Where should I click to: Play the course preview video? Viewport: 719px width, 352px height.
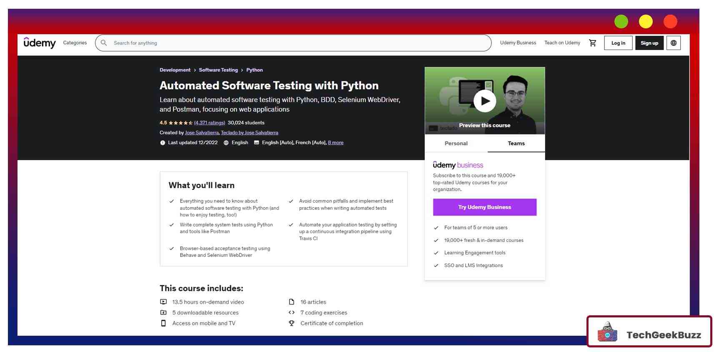pyautogui.click(x=484, y=101)
